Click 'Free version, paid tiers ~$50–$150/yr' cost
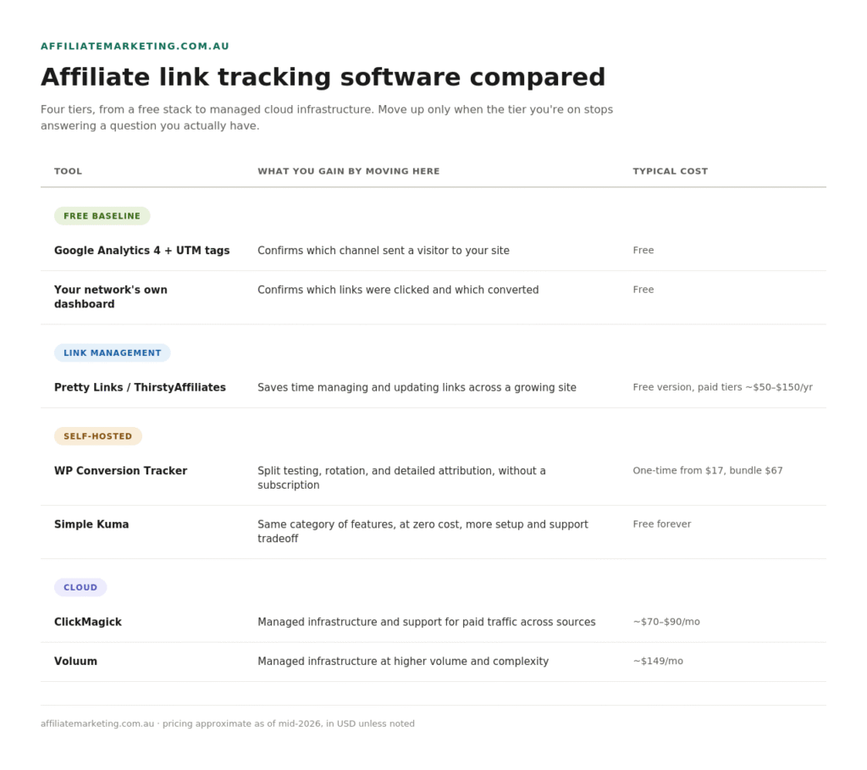This screenshot has height=770, width=867. coord(723,387)
